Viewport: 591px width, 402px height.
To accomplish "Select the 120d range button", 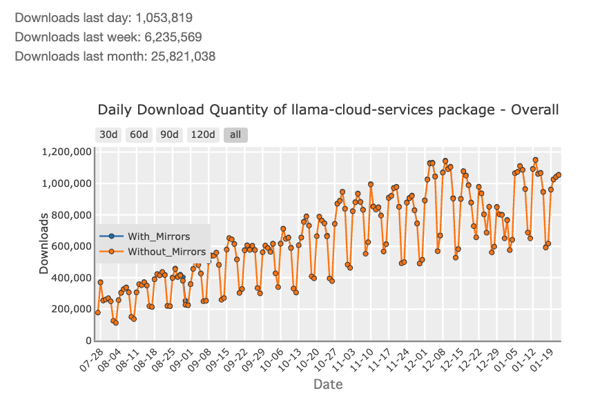I will pyautogui.click(x=203, y=134).
